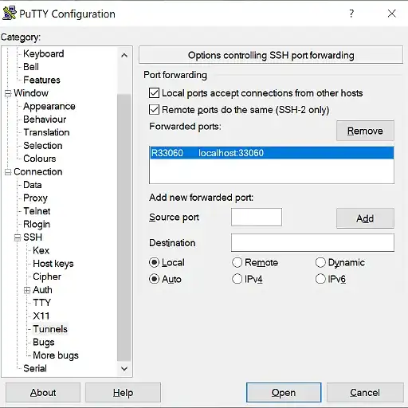Viewport: 408px width, 408px height.
Task: Close the PuTTY Configuration window
Action: coord(392,14)
